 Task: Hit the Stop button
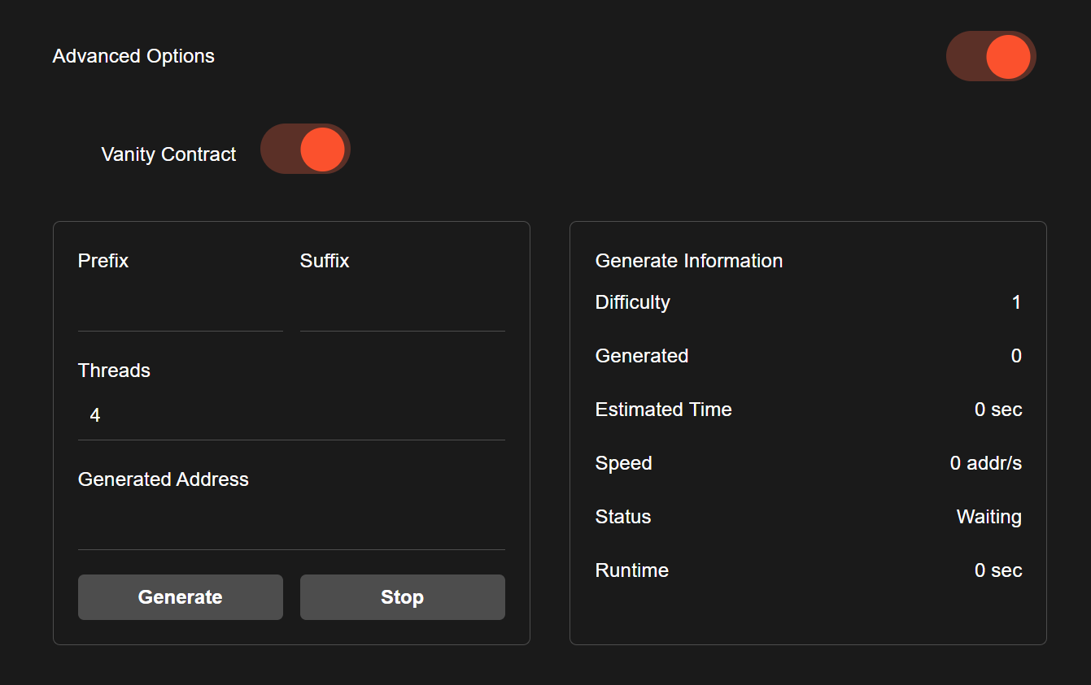(x=402, y=597)
